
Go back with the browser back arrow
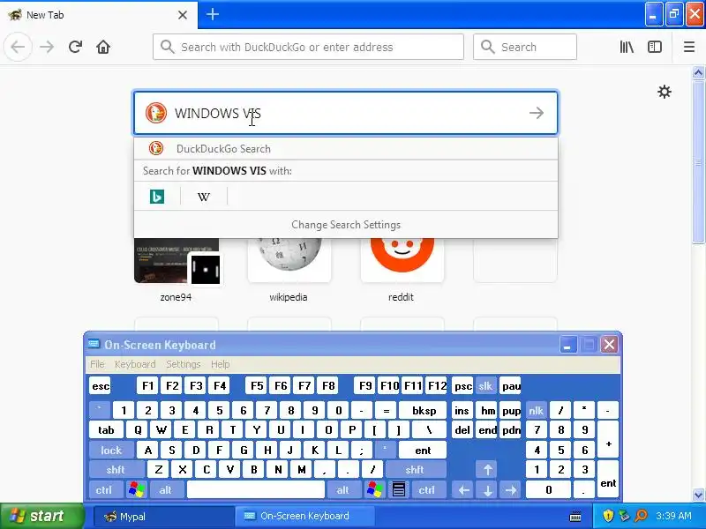[18, 47]
